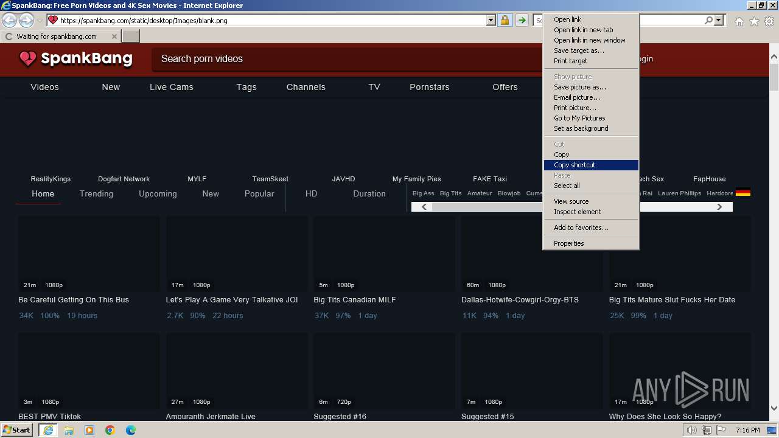The width and height of the screenshot is (779, 438).
Task: Click the page vertical scrollbar thumb
Action: click(x=774, y=76)
